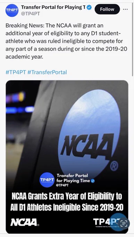Follow the Transfer Portal account
The image size is (134, 237).
107,9
